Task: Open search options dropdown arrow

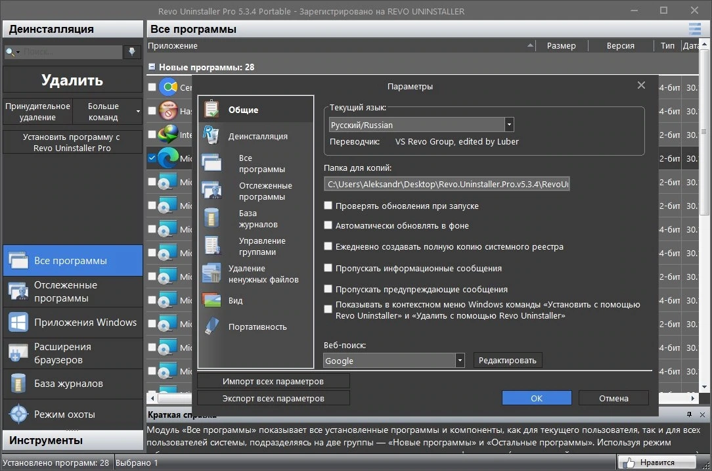Action: pos(18,53)
